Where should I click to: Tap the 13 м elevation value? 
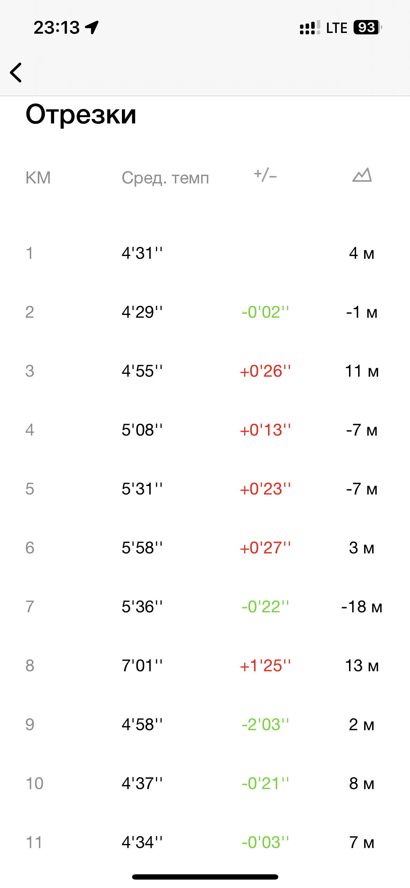362,666
